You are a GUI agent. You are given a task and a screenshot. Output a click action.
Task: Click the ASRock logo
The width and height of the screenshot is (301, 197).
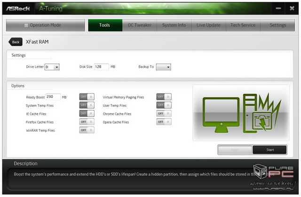tap(18, 8)
